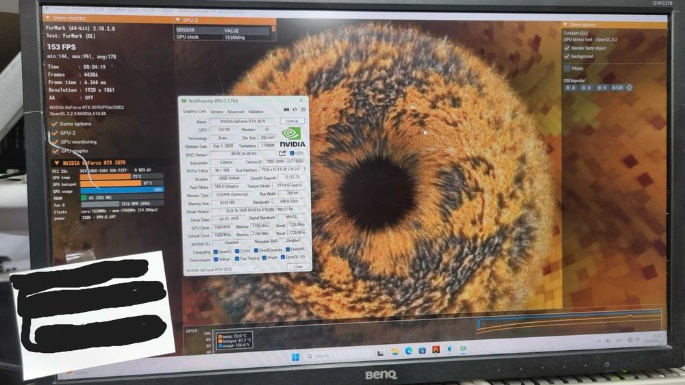Click the BIOS version share/export icon
The image size is (685, 385).
283,153
